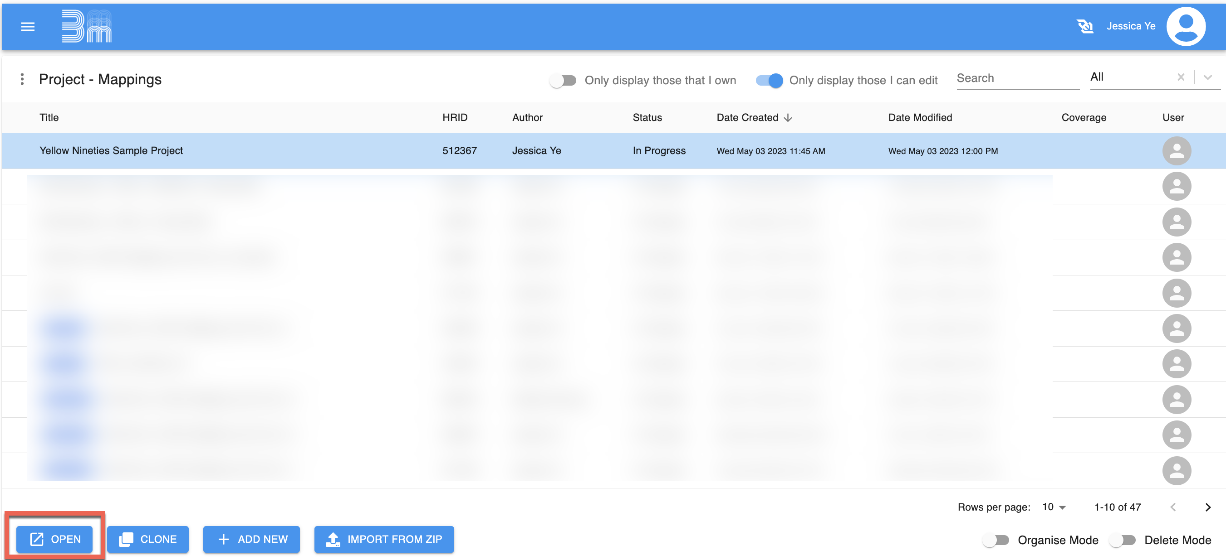The image size is (1226, 560).
Task: Sort table by Title column header
Action: [49, 117]
